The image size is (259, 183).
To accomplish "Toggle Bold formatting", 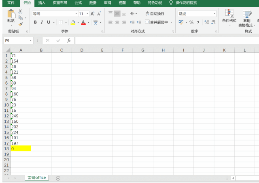I will pos(35,22).
